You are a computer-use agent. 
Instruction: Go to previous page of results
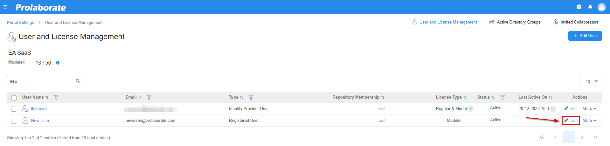pyautogui.click(x=555, y=137)
